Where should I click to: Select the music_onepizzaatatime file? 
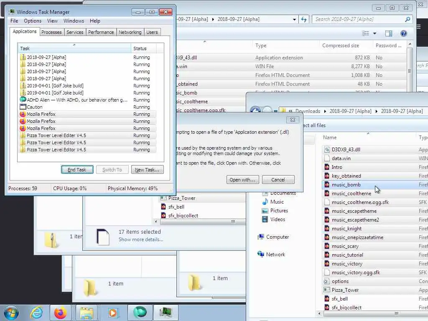pyautogui.click(x=375, y=237)
